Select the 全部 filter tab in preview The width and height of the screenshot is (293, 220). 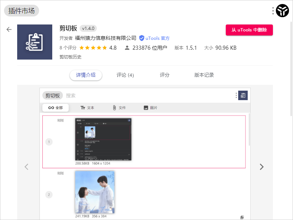[x=56, y=108]
